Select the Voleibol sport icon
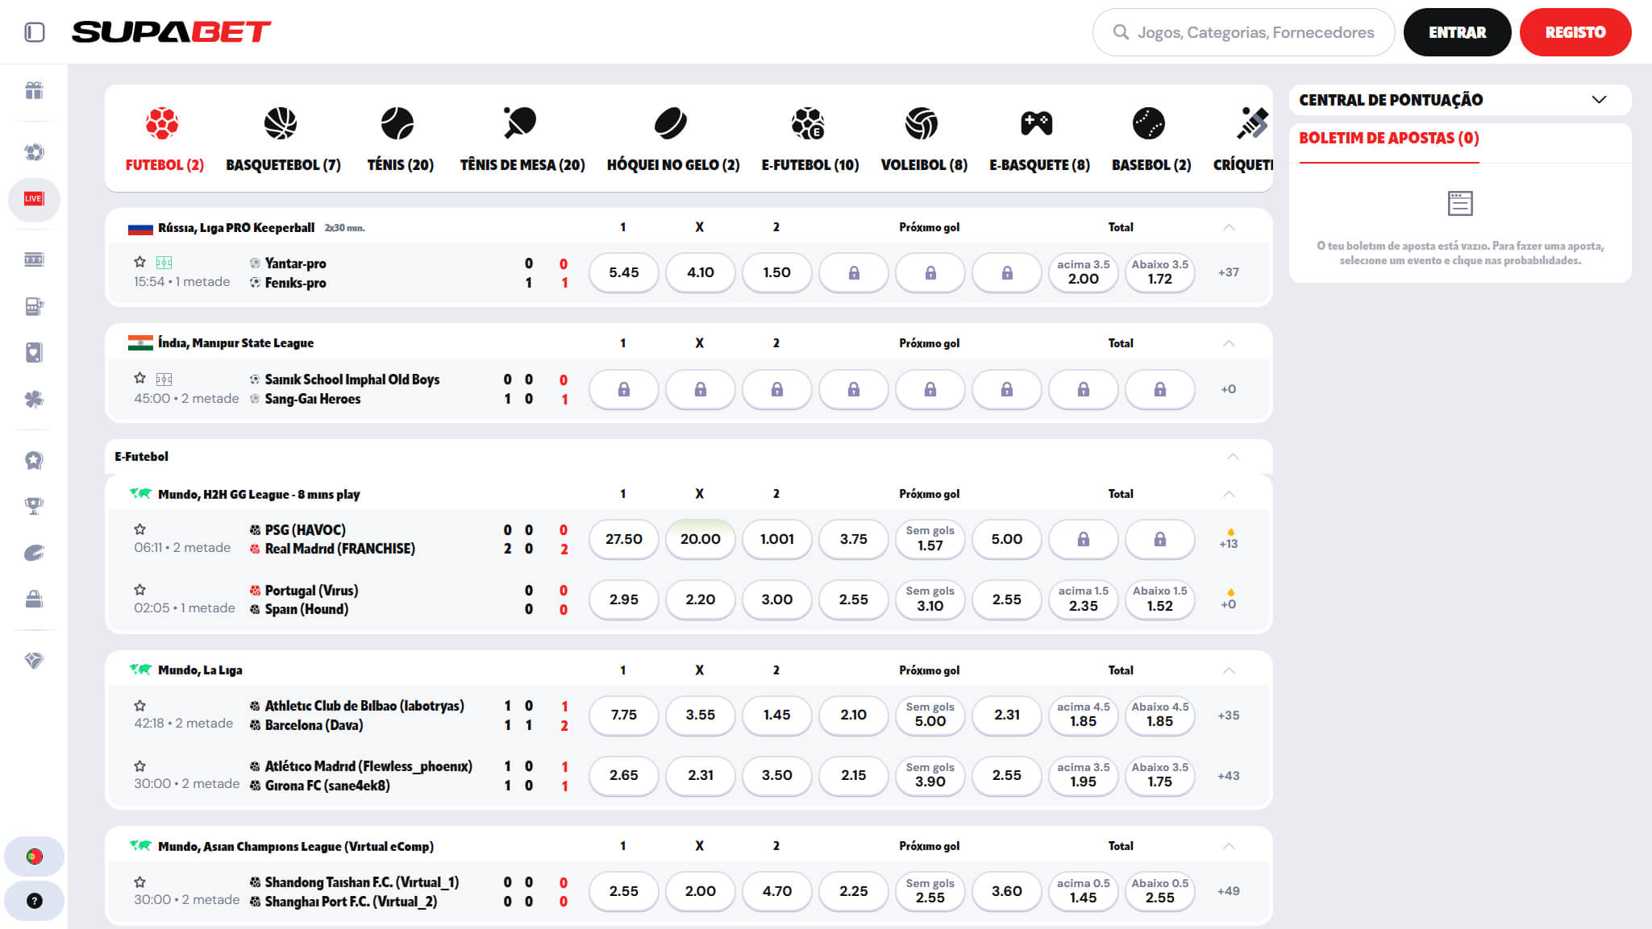 click(922, 125)
